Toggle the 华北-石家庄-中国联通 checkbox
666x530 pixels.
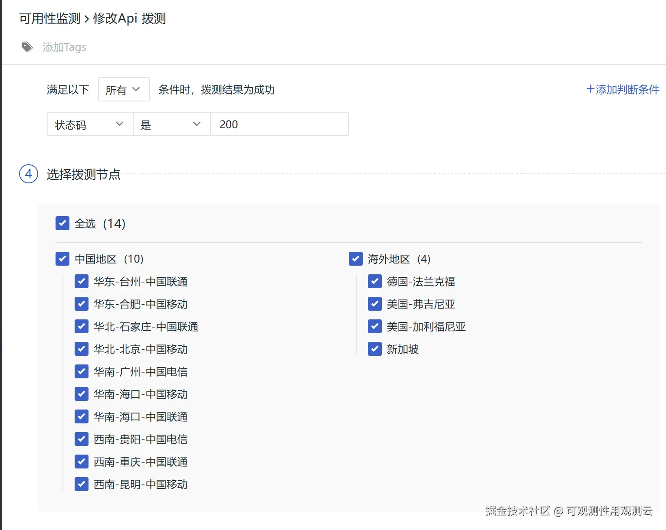pos(82,326)
